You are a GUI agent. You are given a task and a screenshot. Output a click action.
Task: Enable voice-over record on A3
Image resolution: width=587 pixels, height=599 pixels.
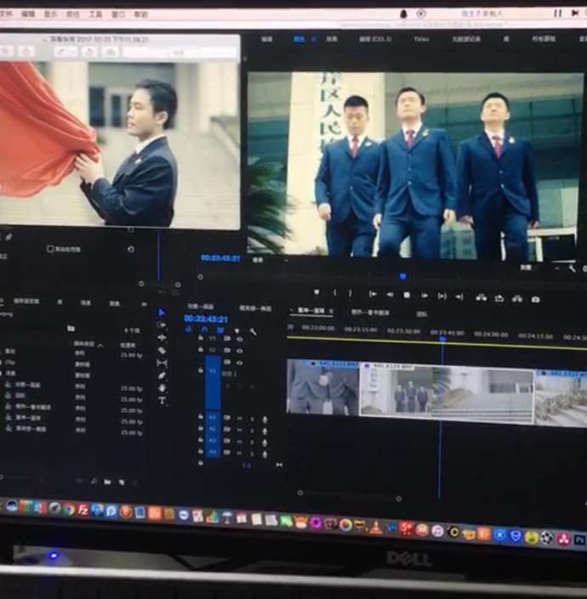(x=265, y=444)
